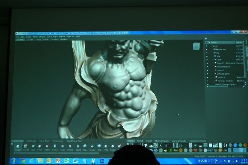Toggle visibility of Front camera
Image resolution: width=248 pixels, height=165 pixels.
[x=207, y=60]
